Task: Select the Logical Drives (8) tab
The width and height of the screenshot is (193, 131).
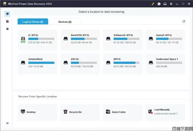Action: 33,22
